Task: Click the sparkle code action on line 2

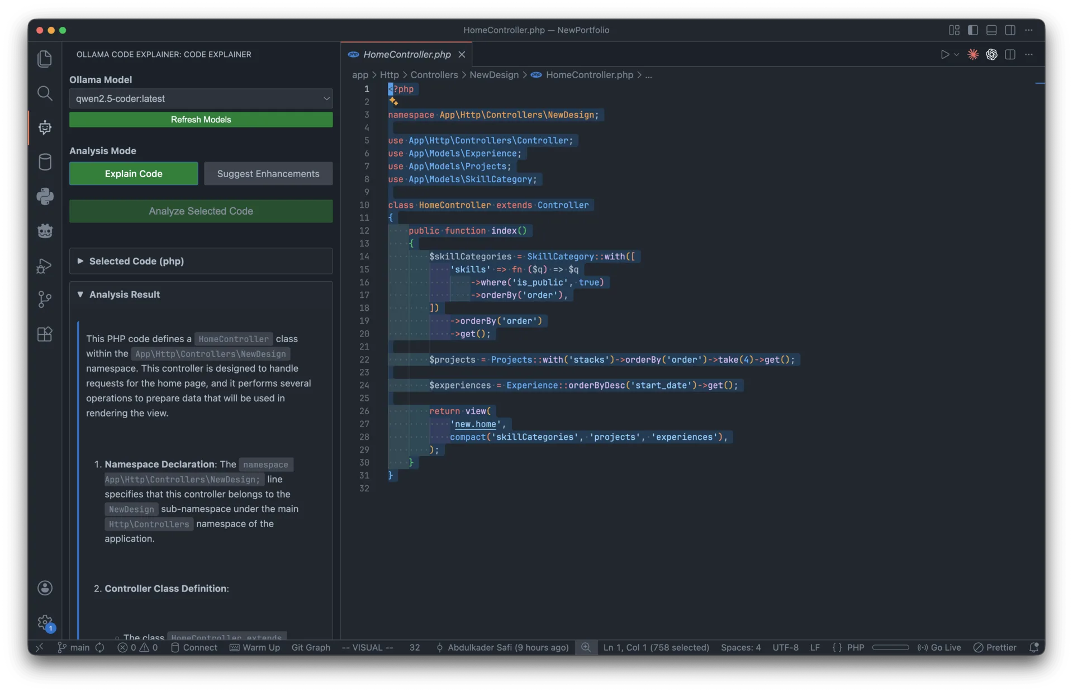Action: coord(393,102)
